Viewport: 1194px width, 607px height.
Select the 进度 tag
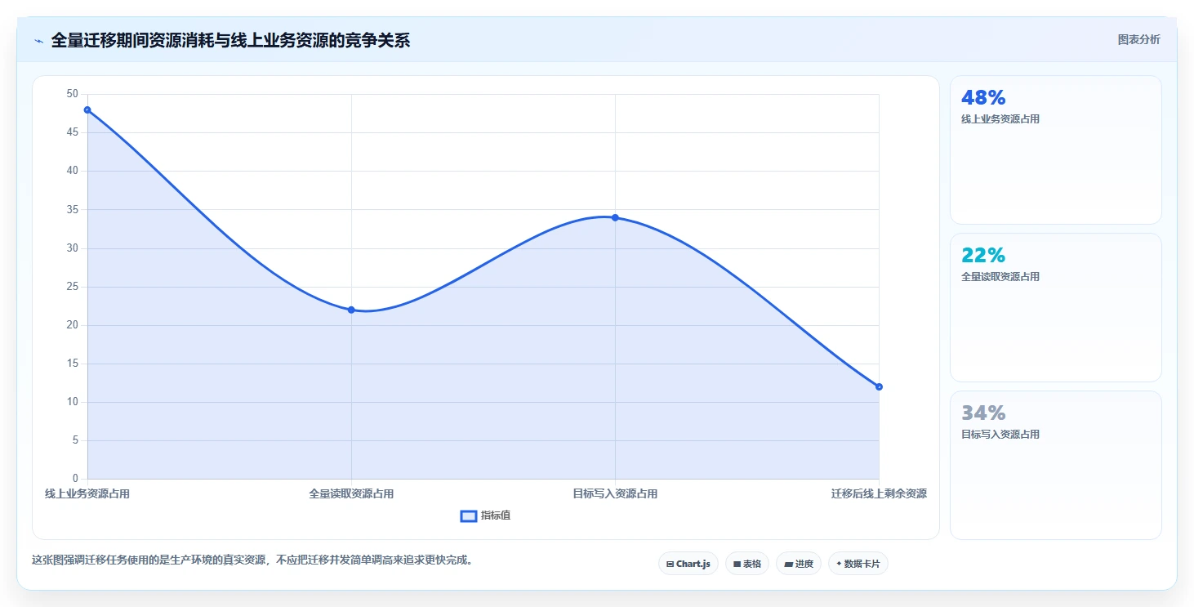(x=799, y=564)
